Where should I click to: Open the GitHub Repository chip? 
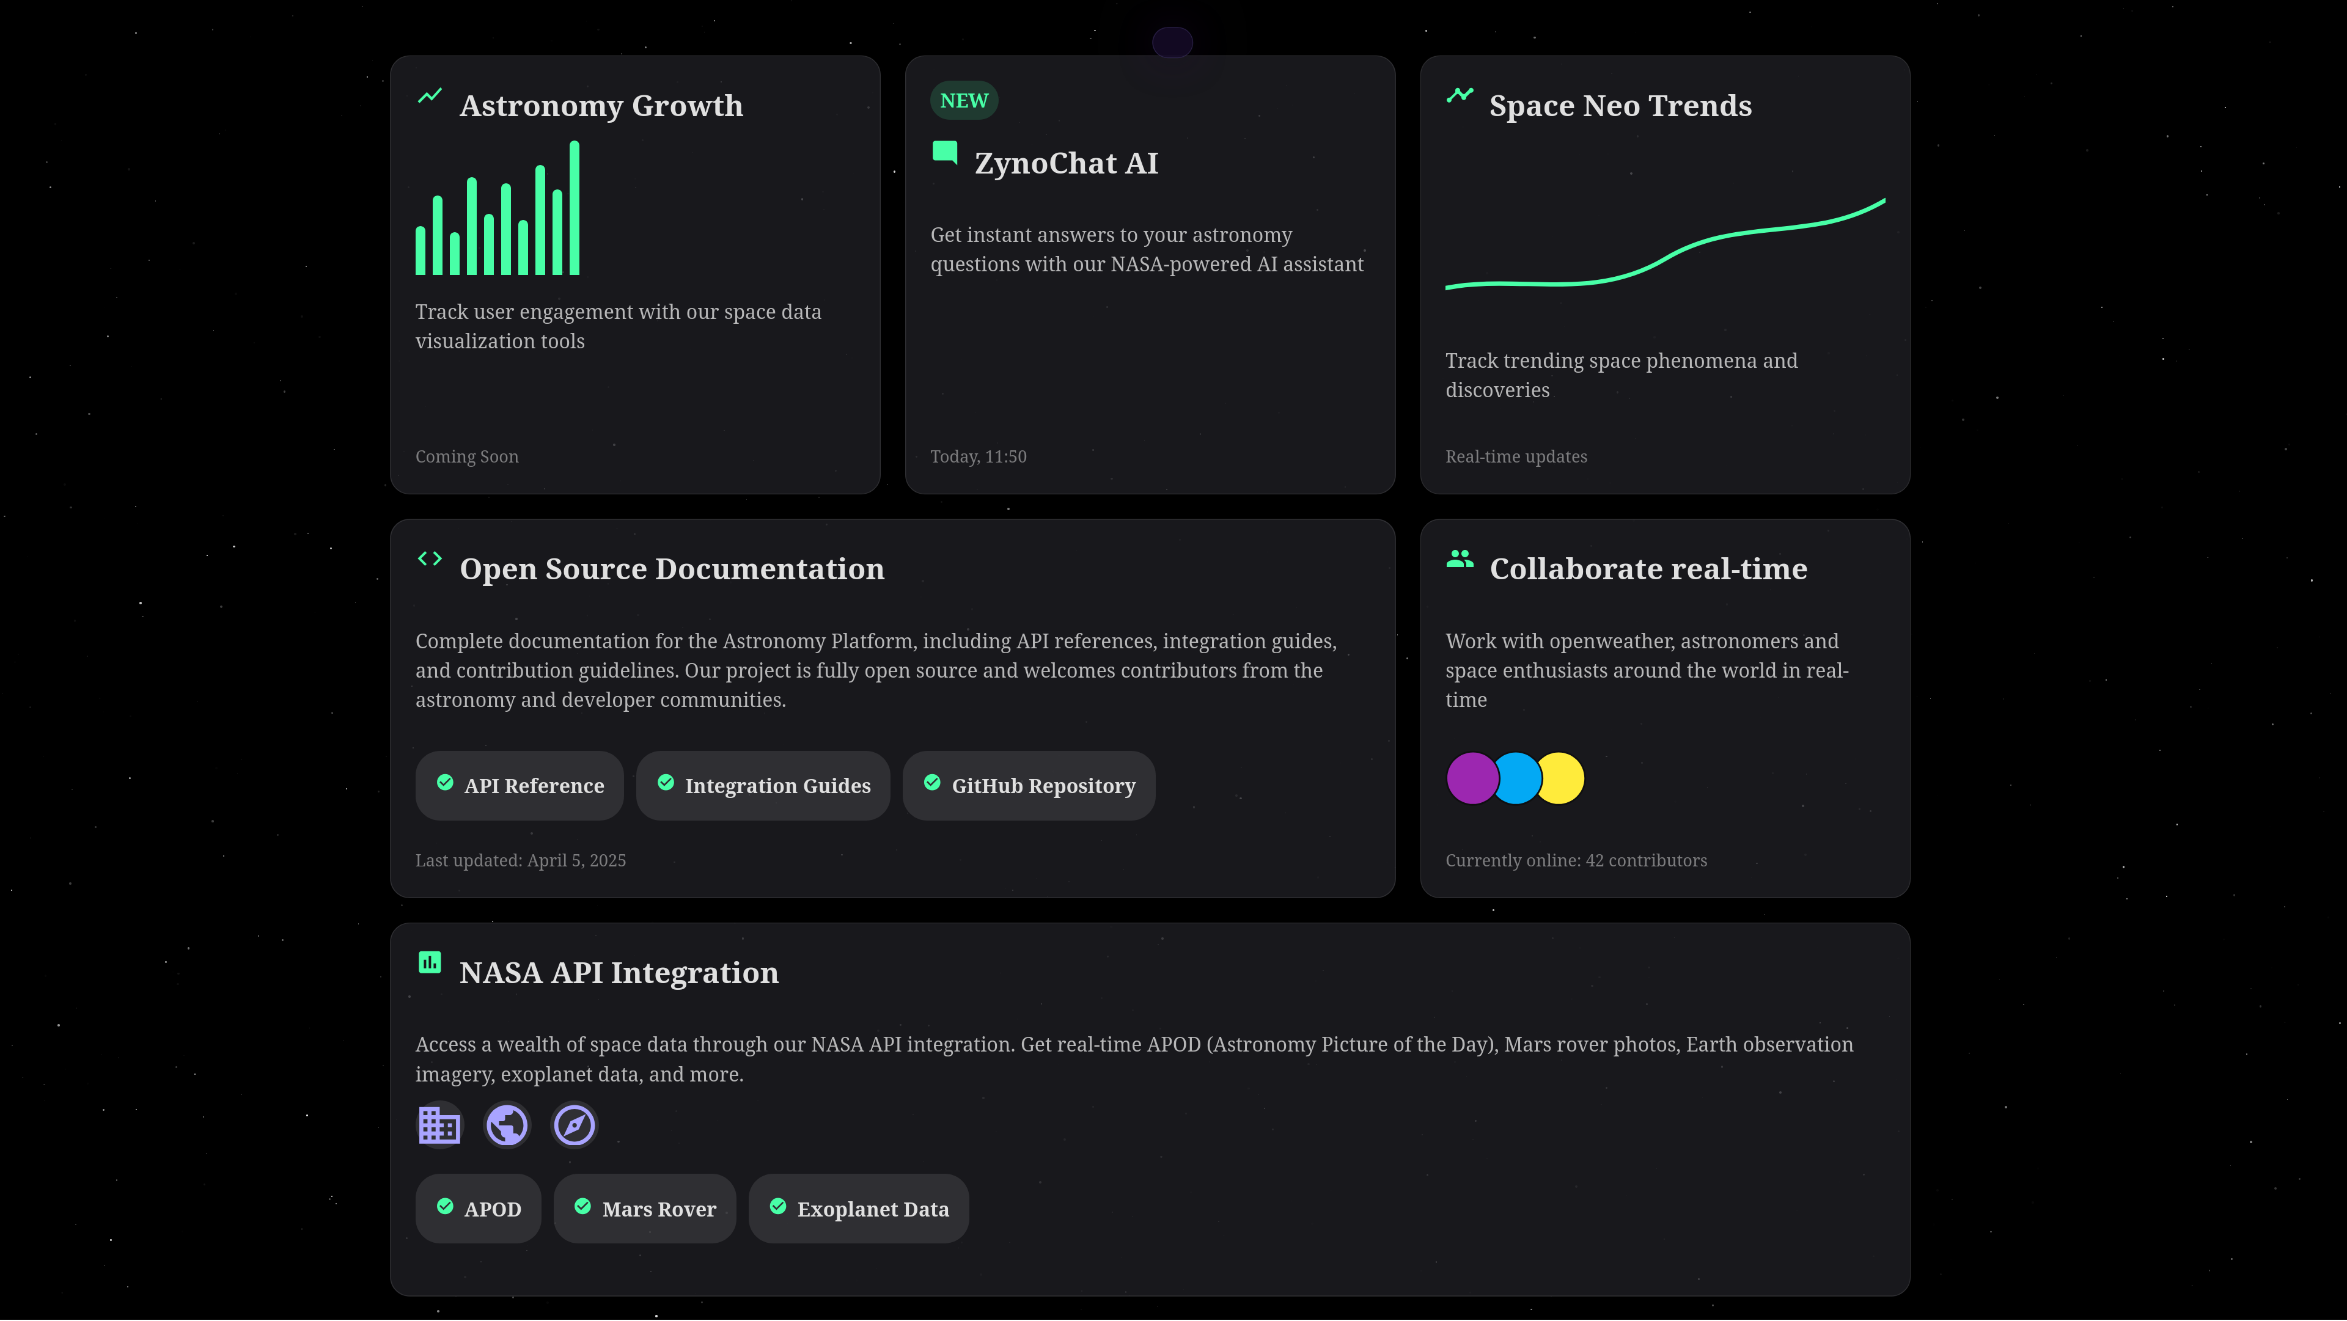click(1029, 785)
